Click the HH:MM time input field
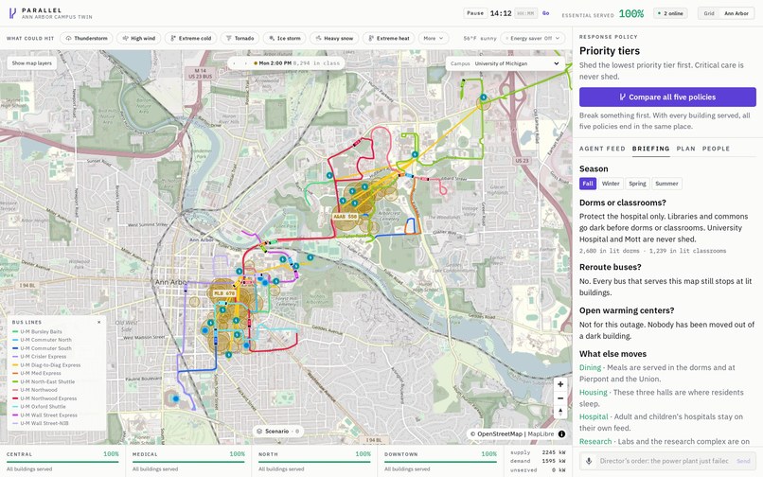 tap(526, 13)
